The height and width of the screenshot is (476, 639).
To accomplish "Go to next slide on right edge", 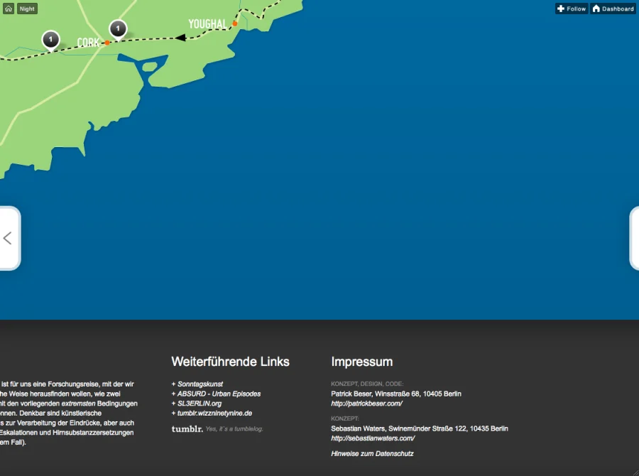I will pyautogui.click(x=634, y=238).
